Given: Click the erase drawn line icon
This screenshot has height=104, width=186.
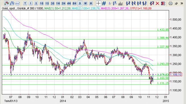Looking at the screenshot, I should tap(152, 3).
